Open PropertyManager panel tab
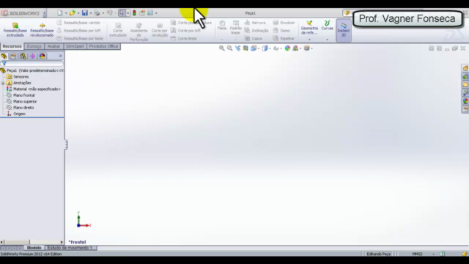The height and width of the screenshot is (264, 469). [x=13, y=56]
